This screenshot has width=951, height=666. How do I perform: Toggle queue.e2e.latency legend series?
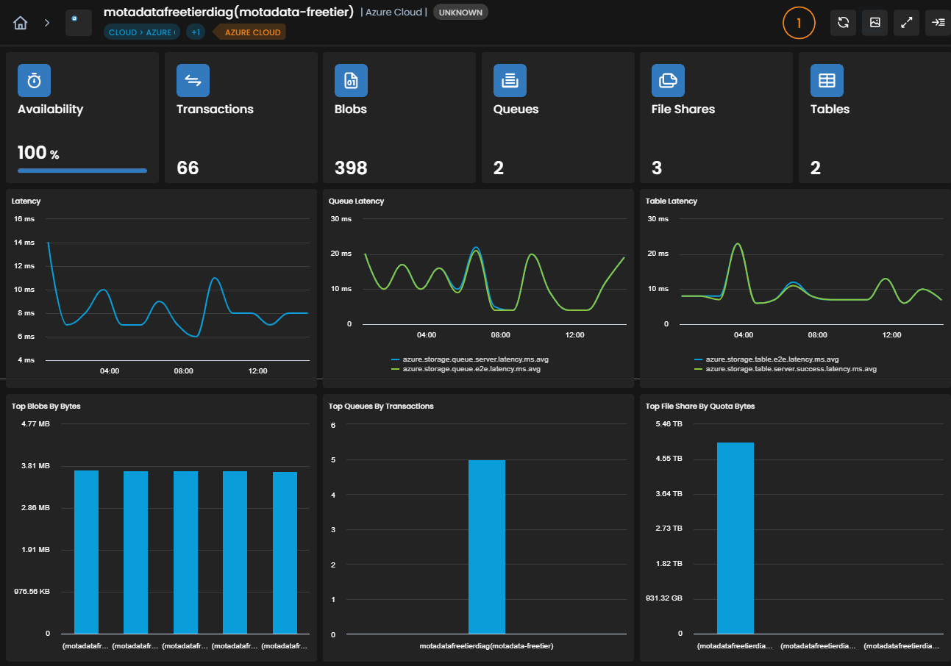pos(467,369)
